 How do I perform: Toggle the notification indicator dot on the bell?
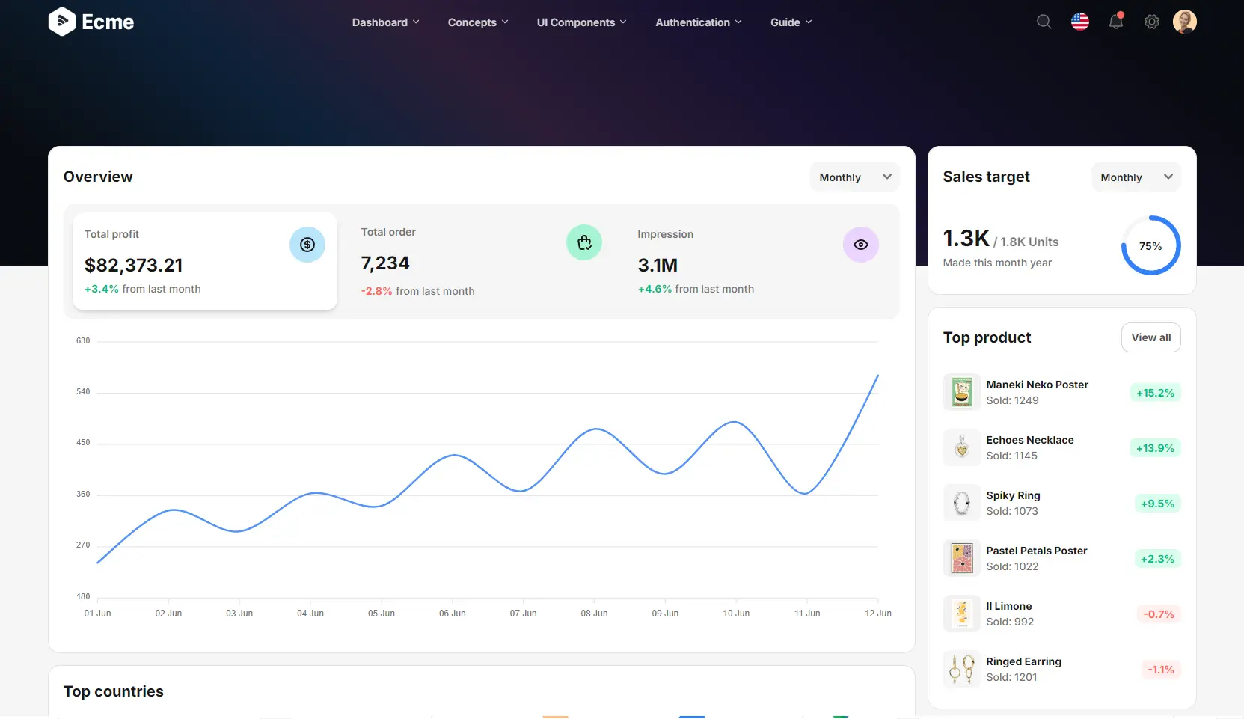(x=1121, y=15)
